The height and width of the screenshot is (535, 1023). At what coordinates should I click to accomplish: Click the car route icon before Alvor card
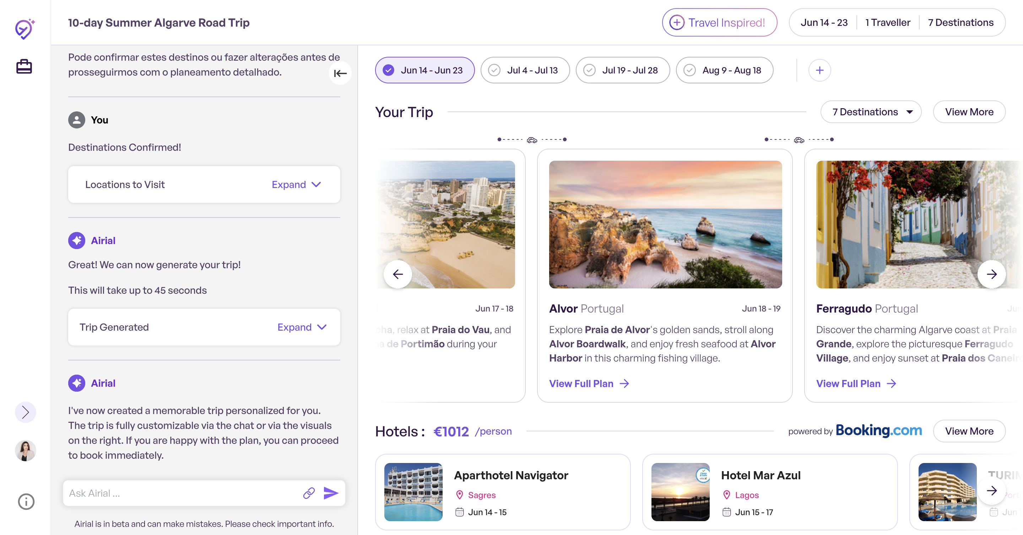point(532,139)
